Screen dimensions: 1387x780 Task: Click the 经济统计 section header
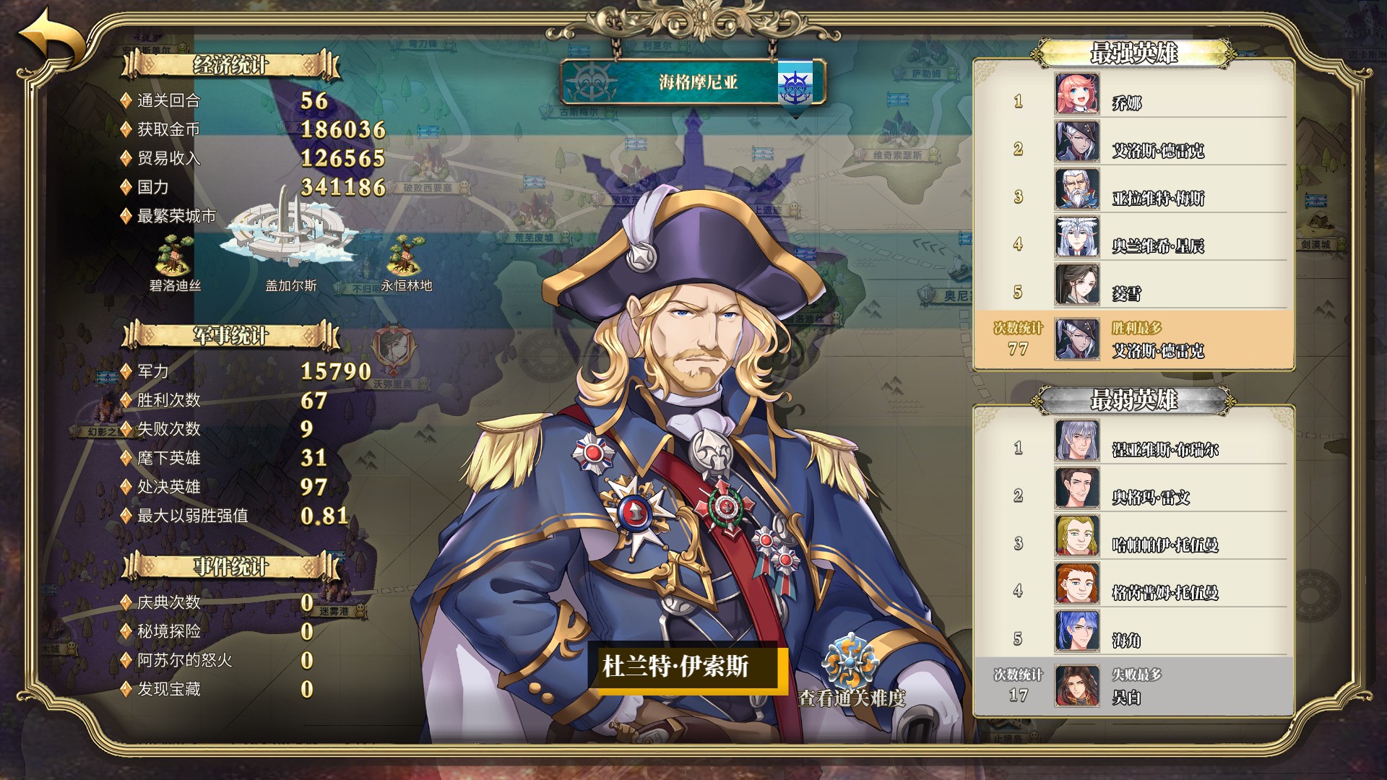[x=230, y=66]
